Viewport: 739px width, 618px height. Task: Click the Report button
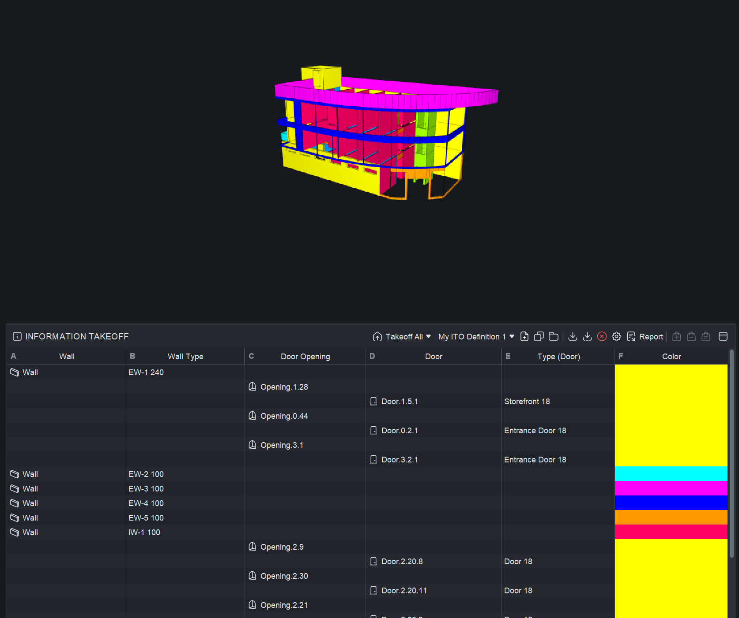click(645, 337)
